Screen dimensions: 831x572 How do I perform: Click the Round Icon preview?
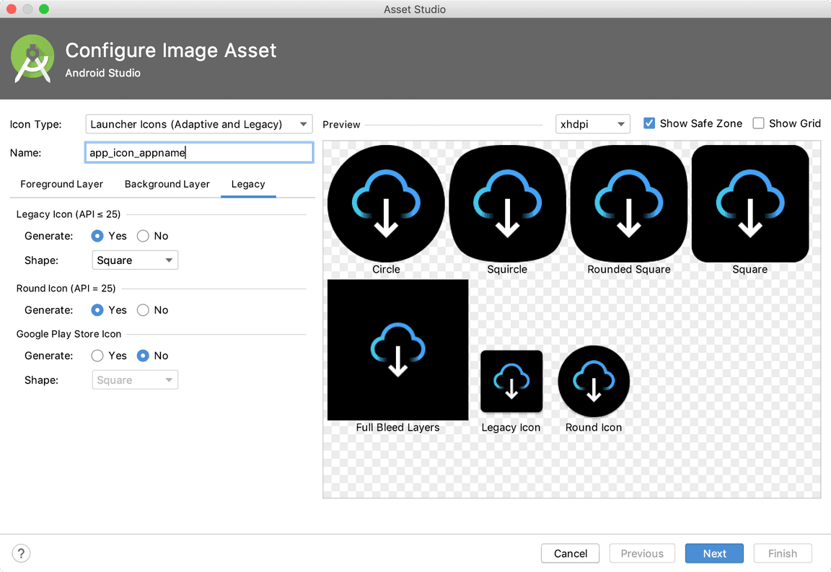coord(593,381)
